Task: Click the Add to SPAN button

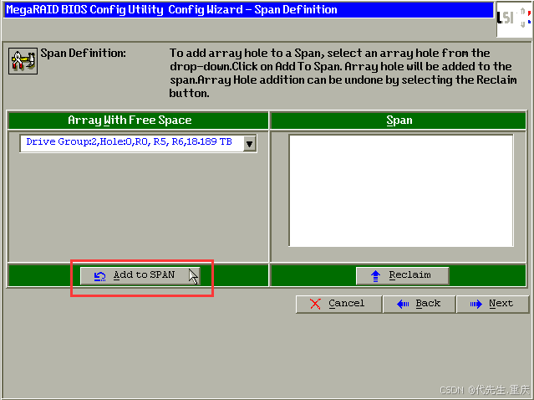Action: (140, 275)
